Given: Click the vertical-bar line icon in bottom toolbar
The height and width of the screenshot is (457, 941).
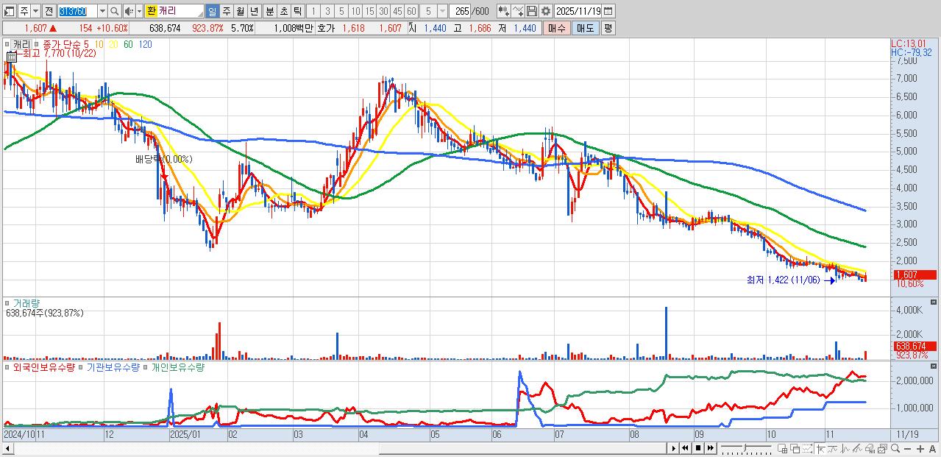Looking at the screenshot, I should tap(845, 448).
